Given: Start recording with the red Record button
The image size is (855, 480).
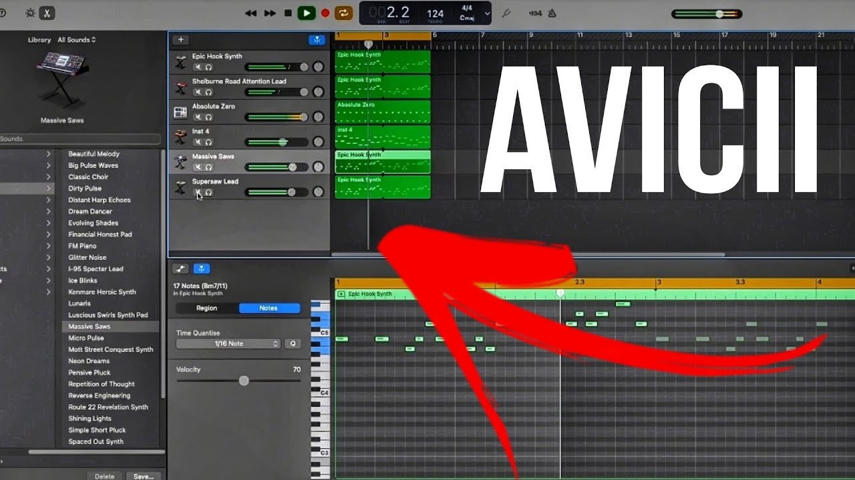Looking at the screenshot, I should (325, 13).
